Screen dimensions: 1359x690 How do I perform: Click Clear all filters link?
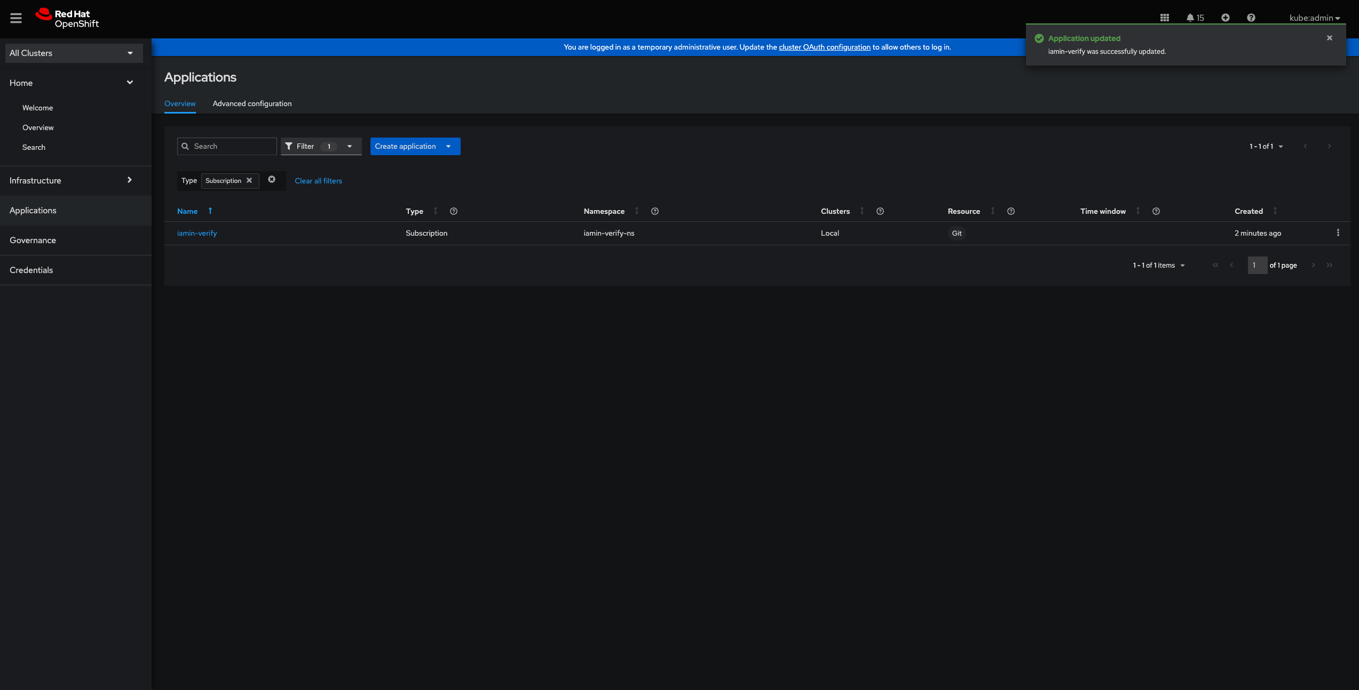pos(318,181)
